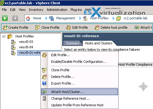The height and width of the screenshot is (109, 153).
Task: Click the vesxi5-01-reference profile icon
Action: (13, 53)
